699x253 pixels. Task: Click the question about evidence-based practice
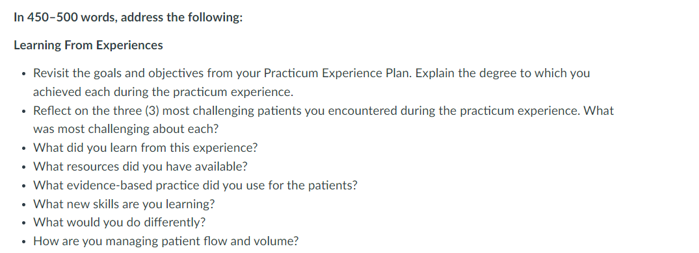point(195,186)
